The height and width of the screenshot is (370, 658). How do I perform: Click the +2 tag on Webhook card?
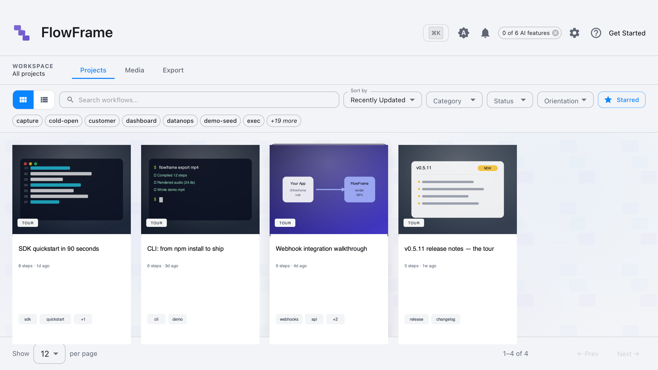[x=335, y=319]
